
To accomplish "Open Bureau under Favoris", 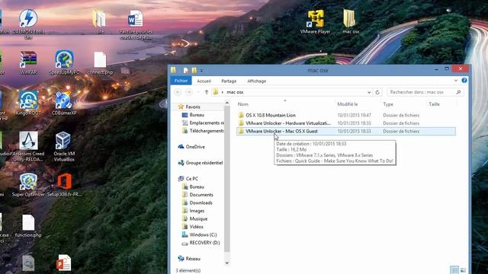I will (197, 115).
